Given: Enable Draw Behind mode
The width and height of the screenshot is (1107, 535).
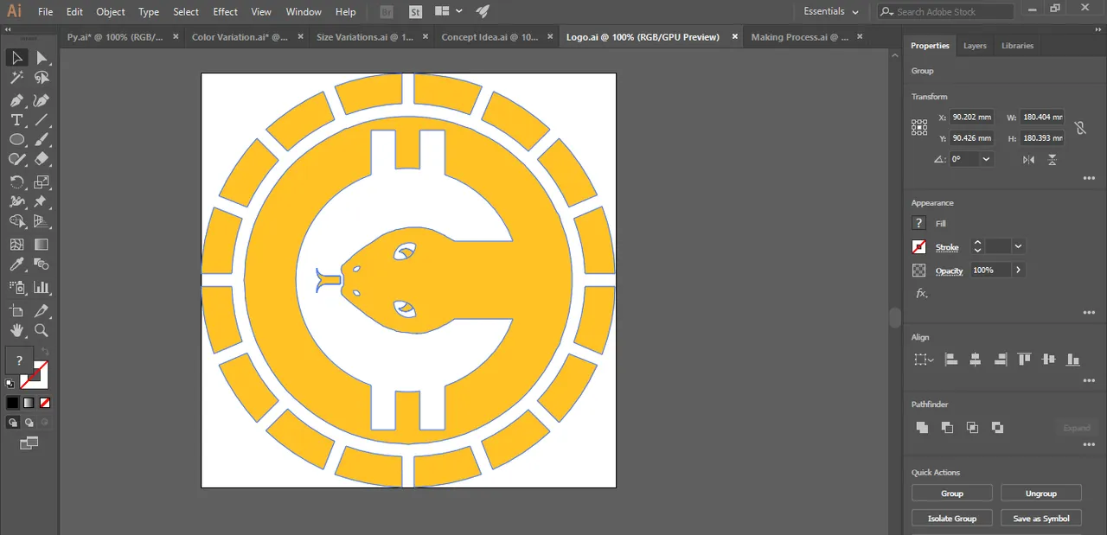Looking at the screenshot, I should [29, 423].
